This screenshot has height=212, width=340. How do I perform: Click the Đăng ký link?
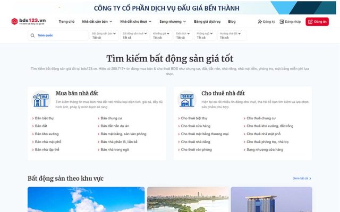click(x=269, y=22)
